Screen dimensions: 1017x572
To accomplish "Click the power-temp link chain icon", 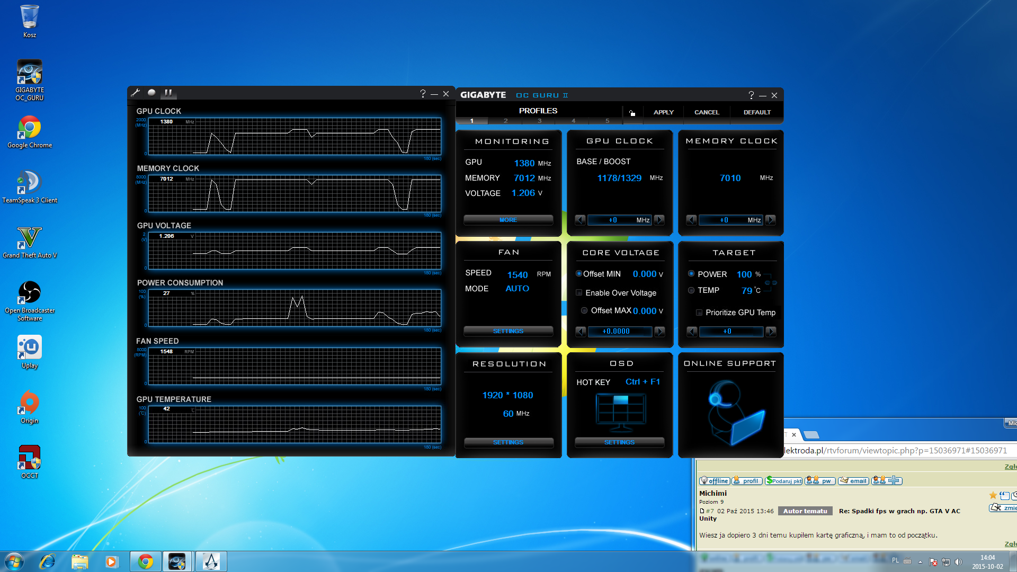I will (771, 282).
